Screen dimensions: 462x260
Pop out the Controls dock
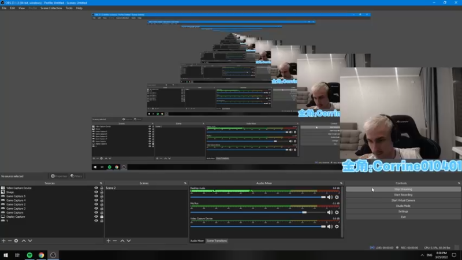click(x=459, y=183)
